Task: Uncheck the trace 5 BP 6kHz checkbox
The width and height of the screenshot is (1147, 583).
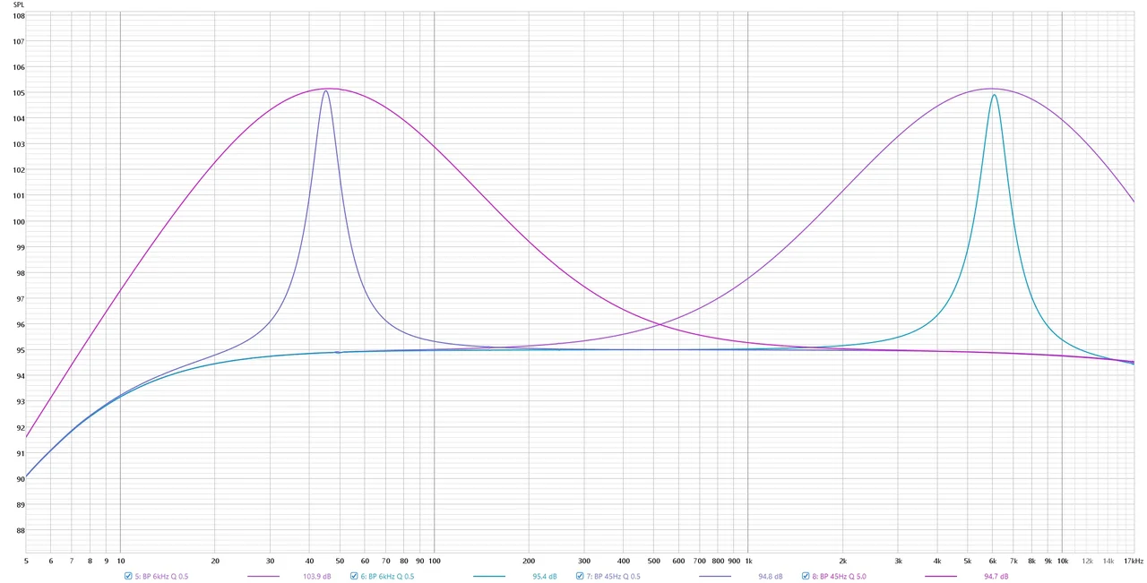Action: pos(129,576)
